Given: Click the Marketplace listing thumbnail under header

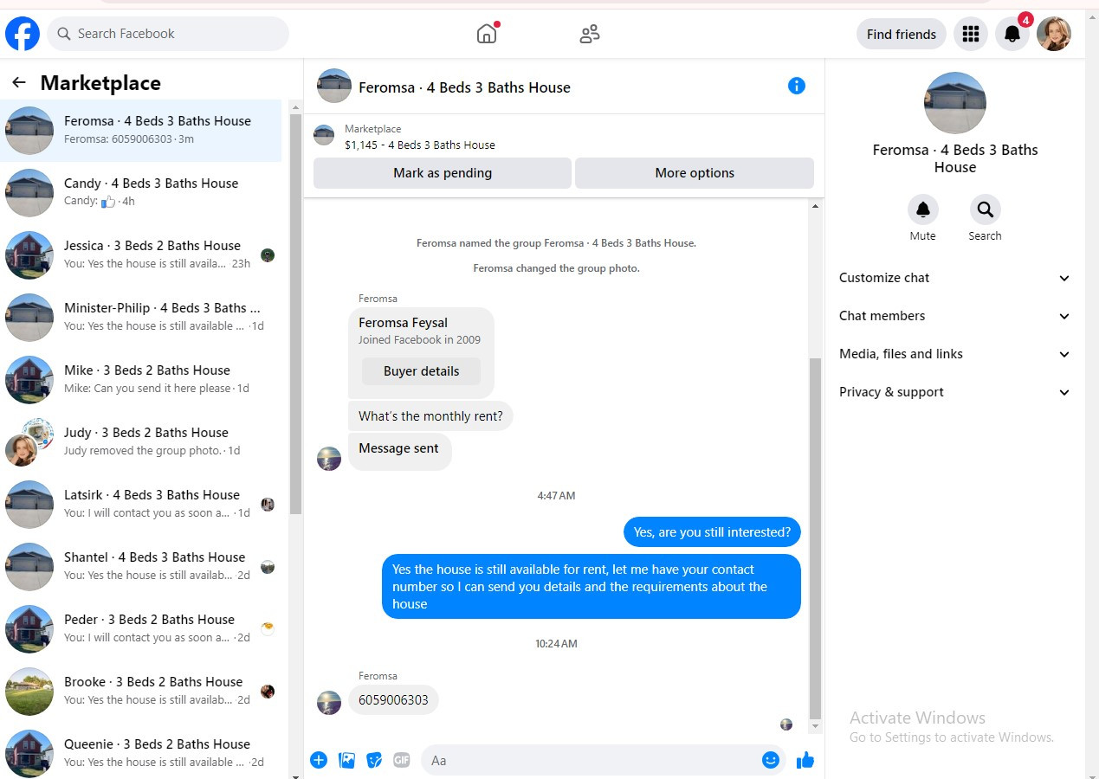Looking at the screenshot, I should [324, 135].
